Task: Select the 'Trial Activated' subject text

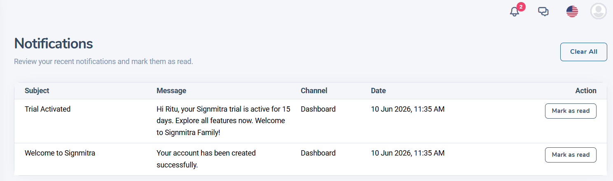Action: [x=48, y=109]
